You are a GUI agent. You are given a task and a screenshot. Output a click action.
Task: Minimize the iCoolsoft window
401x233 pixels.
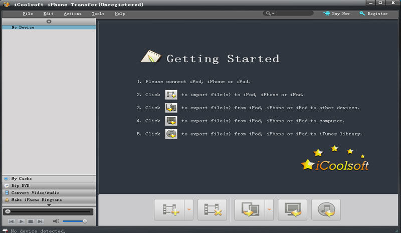click(x=370, y=3)
